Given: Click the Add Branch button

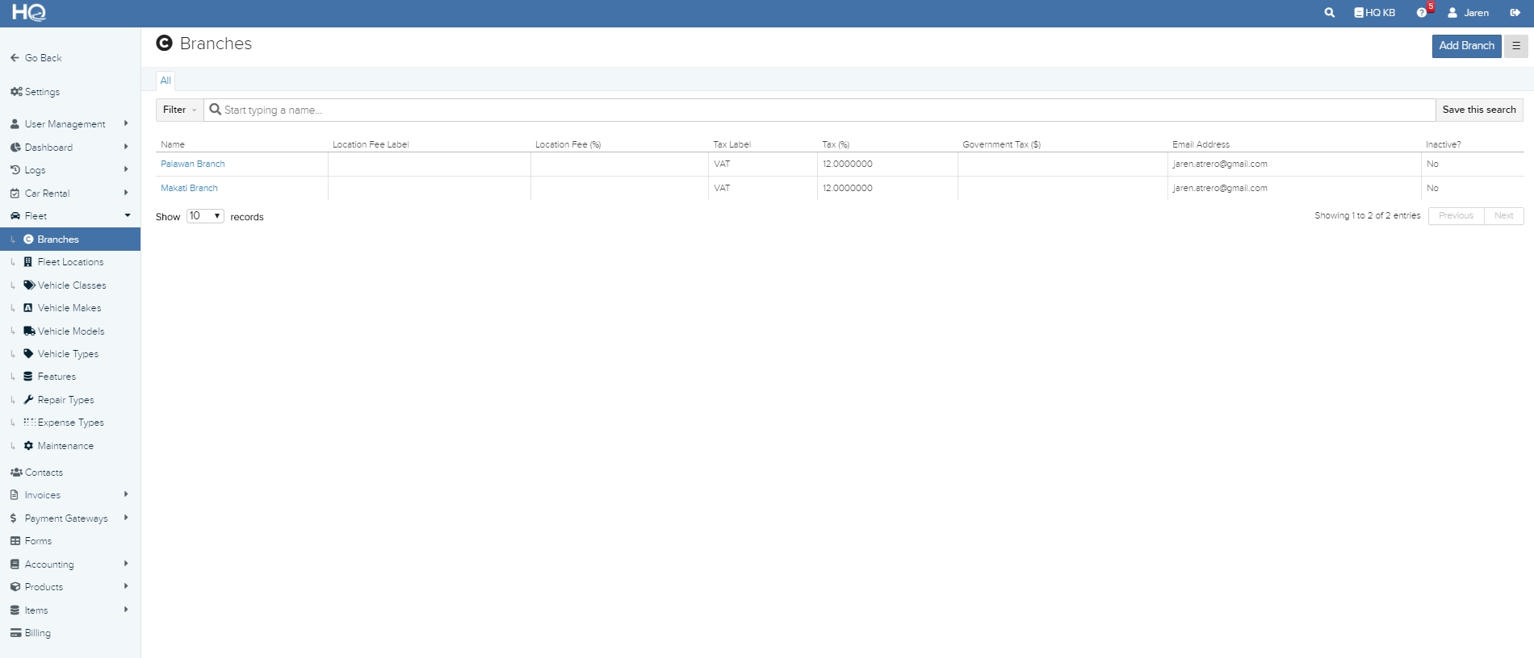Looking at the screenshot, I should click(x=1466, y=46).
